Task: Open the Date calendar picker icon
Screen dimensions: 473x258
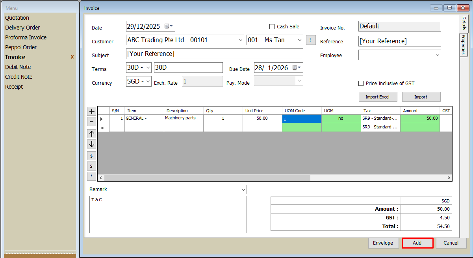Action: (169, 26)
